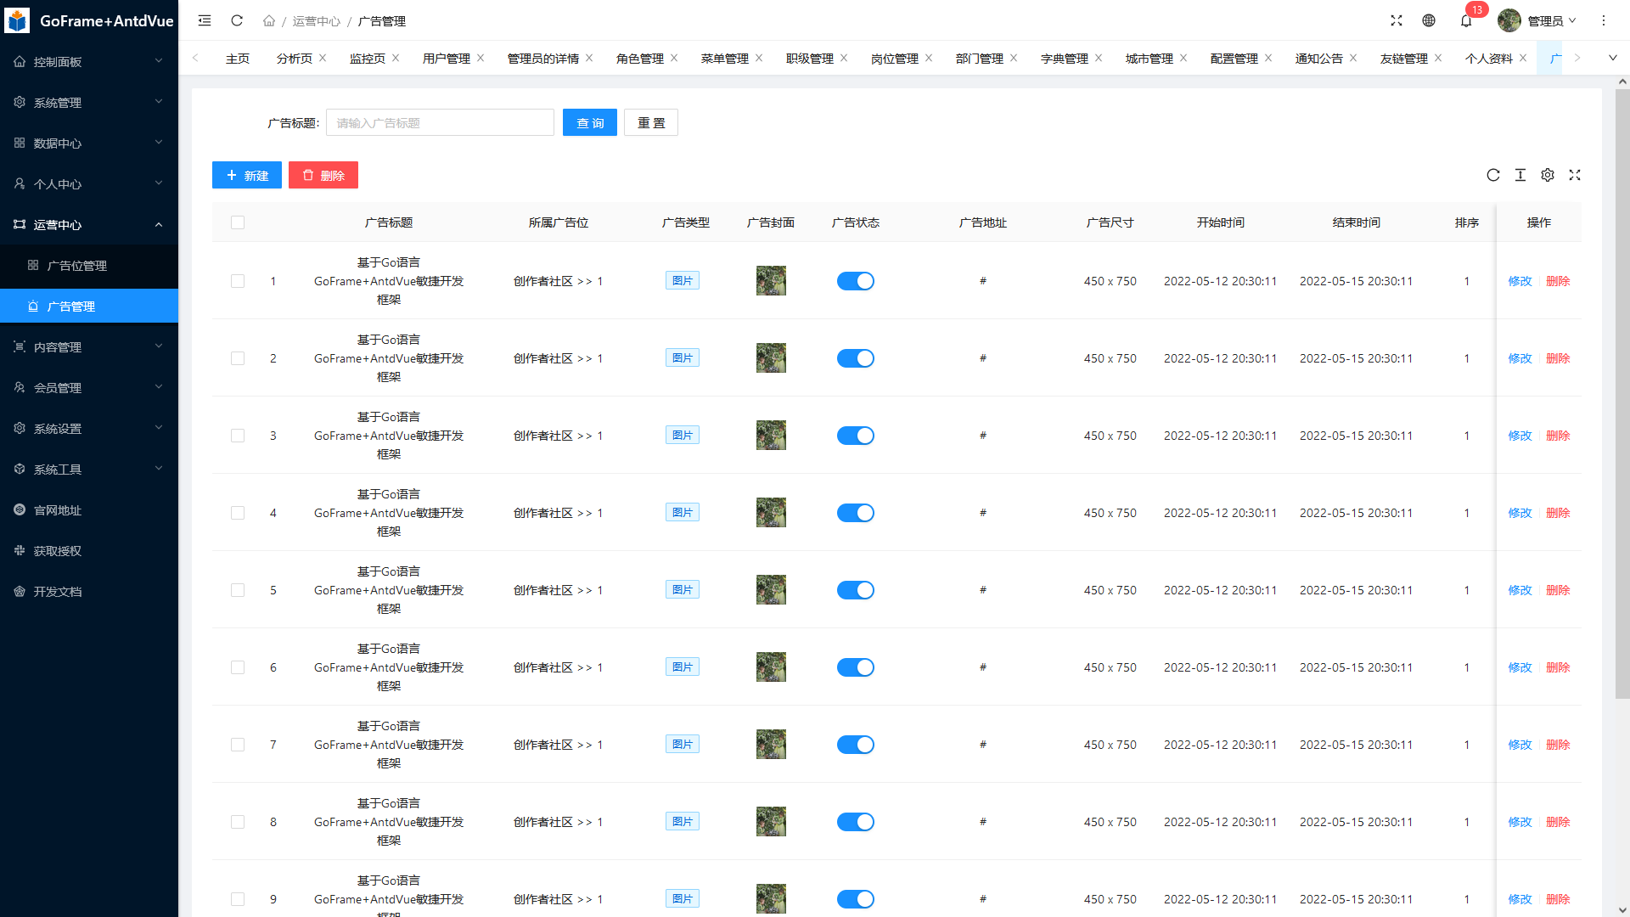Viewport: 1630px width, 917px height.
Task: Toggle the ad status switch in row 1
Action: click(855, 281)
